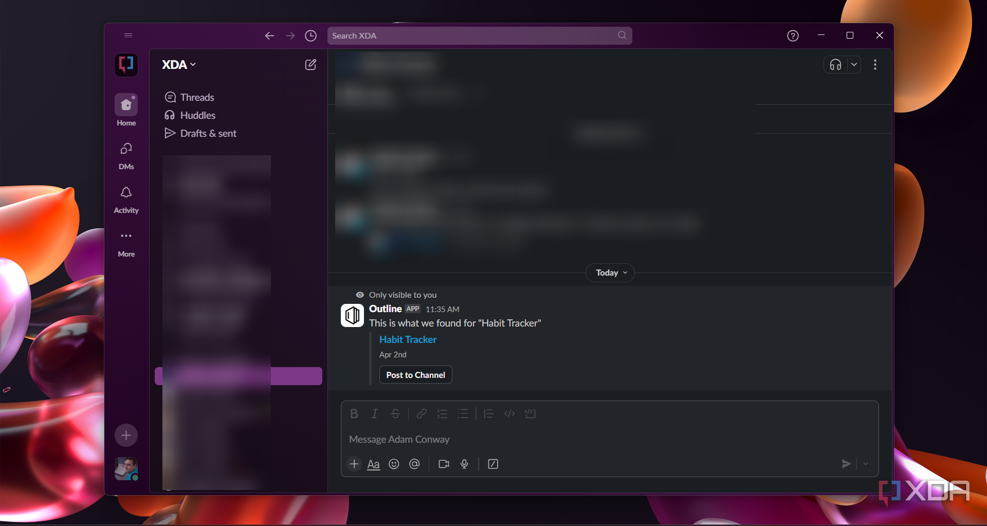Go back in Slack history
This screenshot has width=987, height=526.
click(269, 35)
